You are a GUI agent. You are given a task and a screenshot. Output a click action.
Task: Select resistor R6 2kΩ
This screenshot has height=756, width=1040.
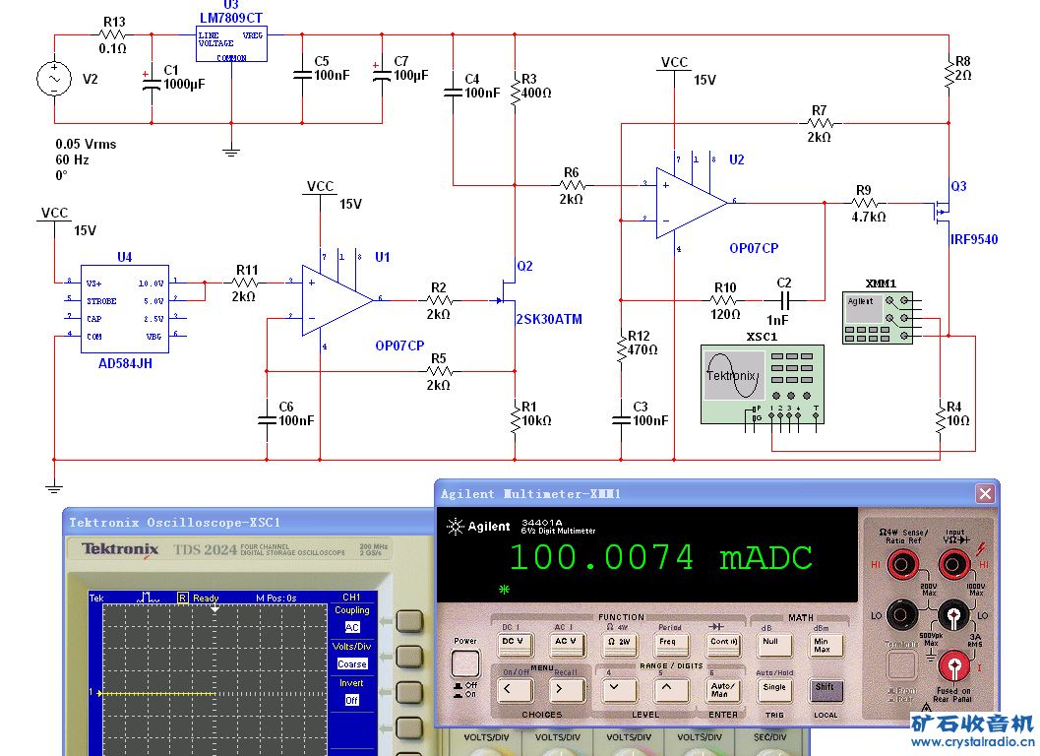(x=572, y=185)
